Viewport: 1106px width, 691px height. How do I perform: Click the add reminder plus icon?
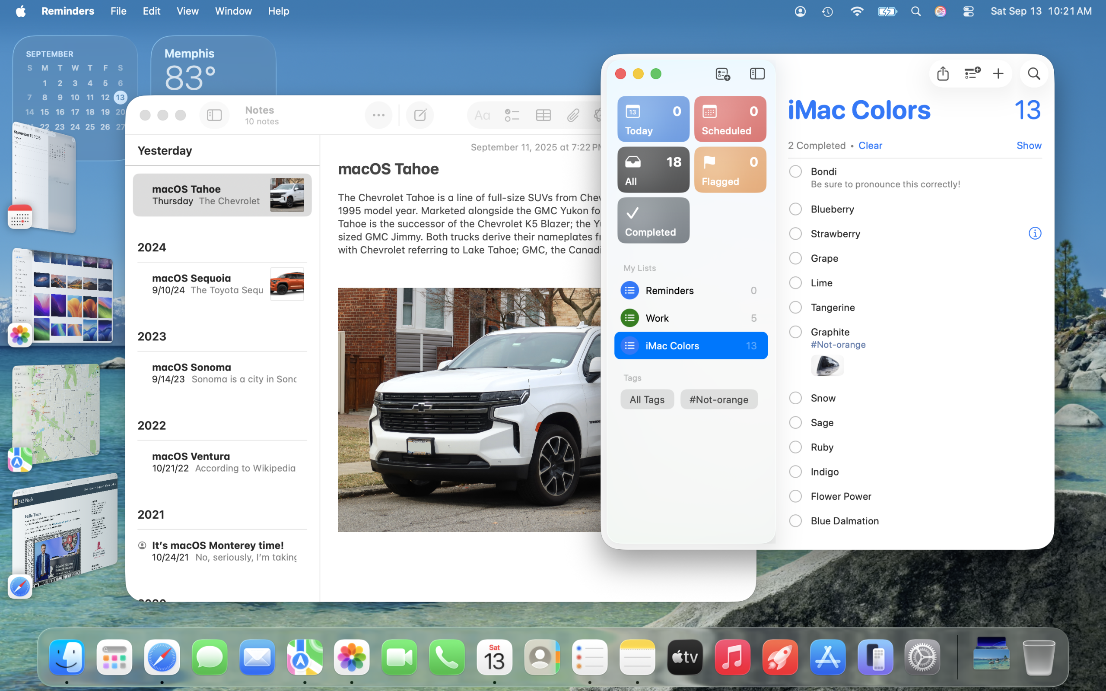998,73
